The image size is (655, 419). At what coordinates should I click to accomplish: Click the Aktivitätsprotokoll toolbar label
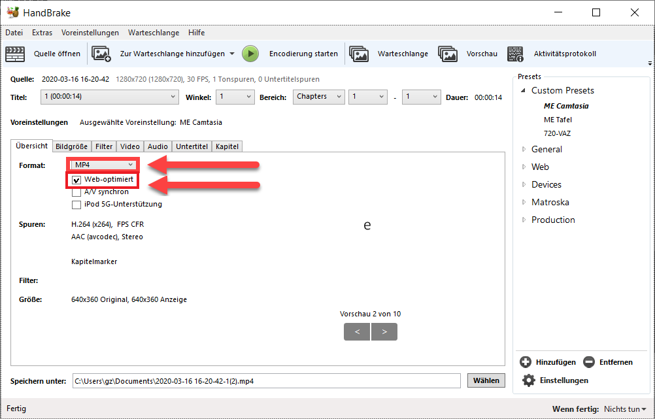pos(565,54)
